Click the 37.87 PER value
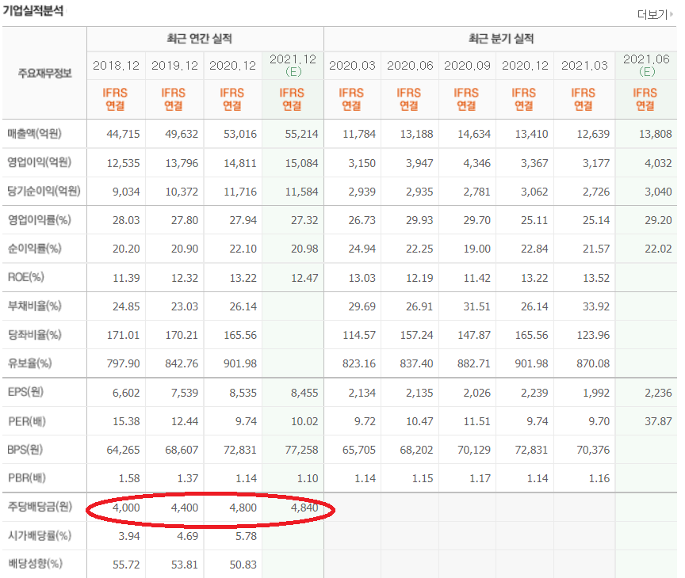 tap(658, 421)
